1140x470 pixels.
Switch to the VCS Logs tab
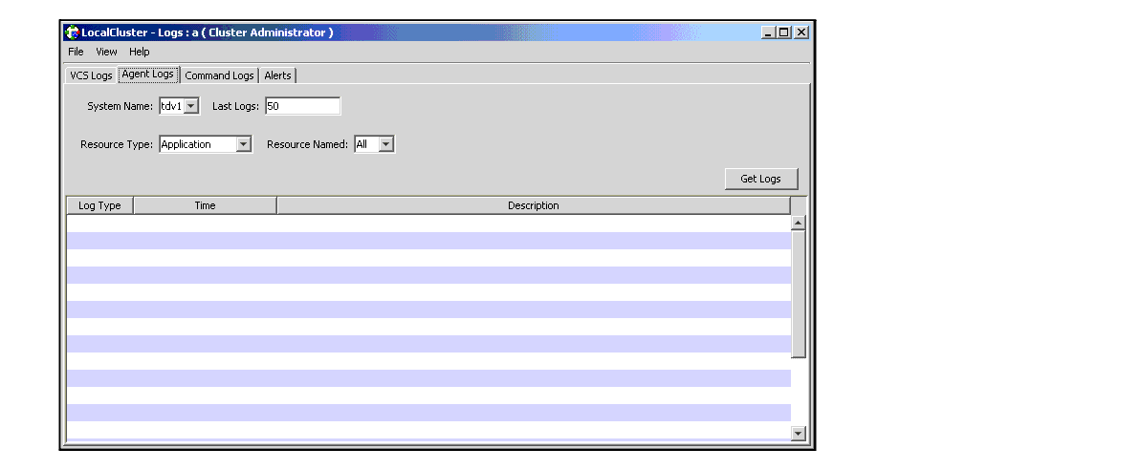pyautogui.click(x=91, y=75)
